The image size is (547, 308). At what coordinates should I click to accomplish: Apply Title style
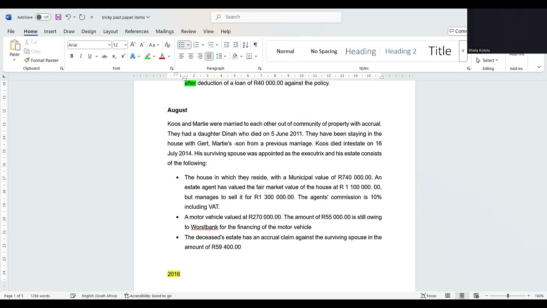tap(440, 51)
